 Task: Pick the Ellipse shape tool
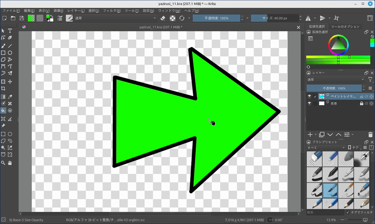[x=10, y=53]
